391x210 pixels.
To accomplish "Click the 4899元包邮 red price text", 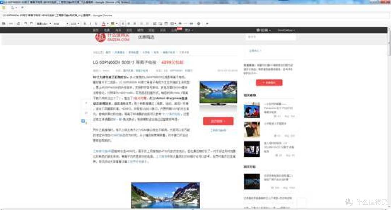I will [172, 62].
